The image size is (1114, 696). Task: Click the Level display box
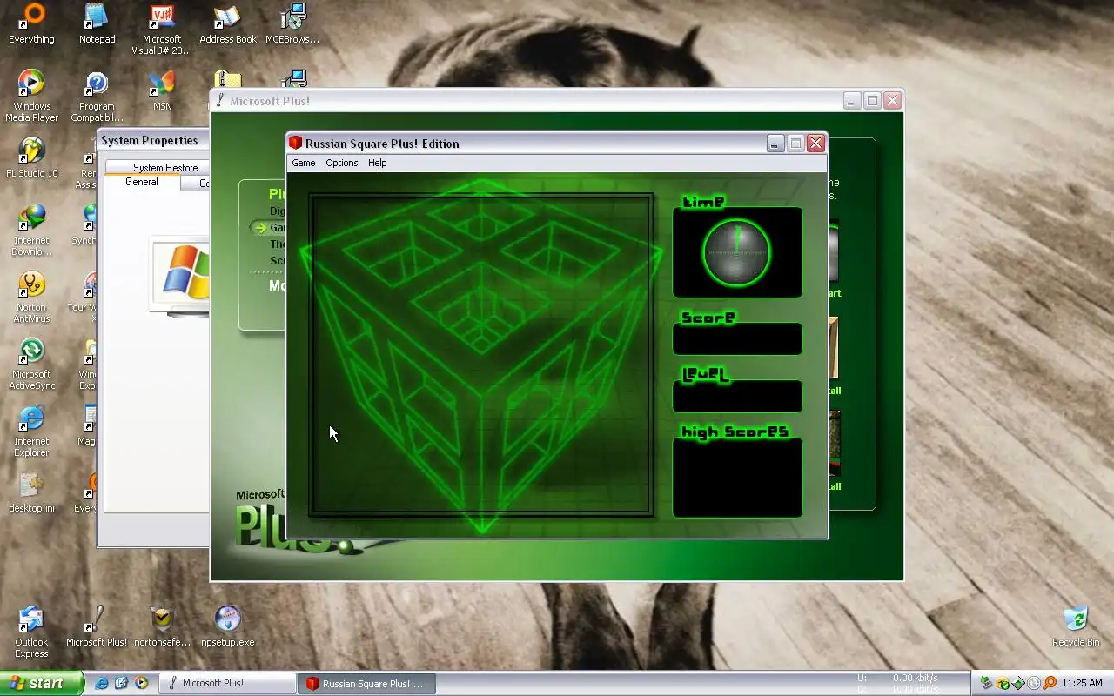pos(737,397)
